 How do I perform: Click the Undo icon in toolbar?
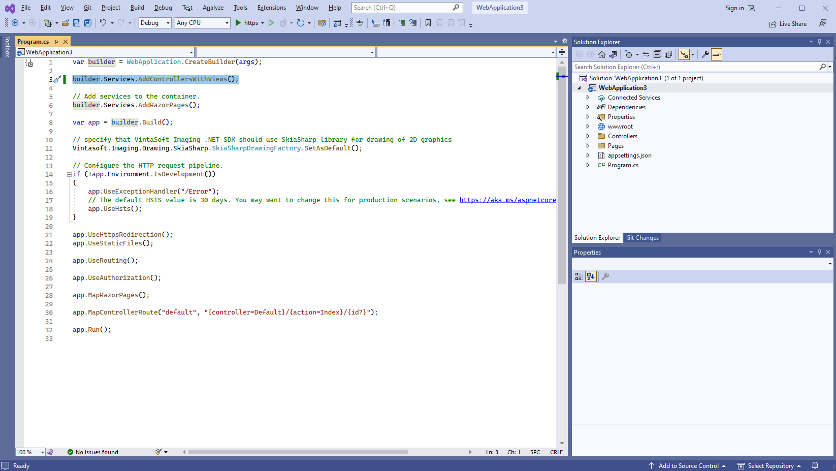(x=103, y=23)
